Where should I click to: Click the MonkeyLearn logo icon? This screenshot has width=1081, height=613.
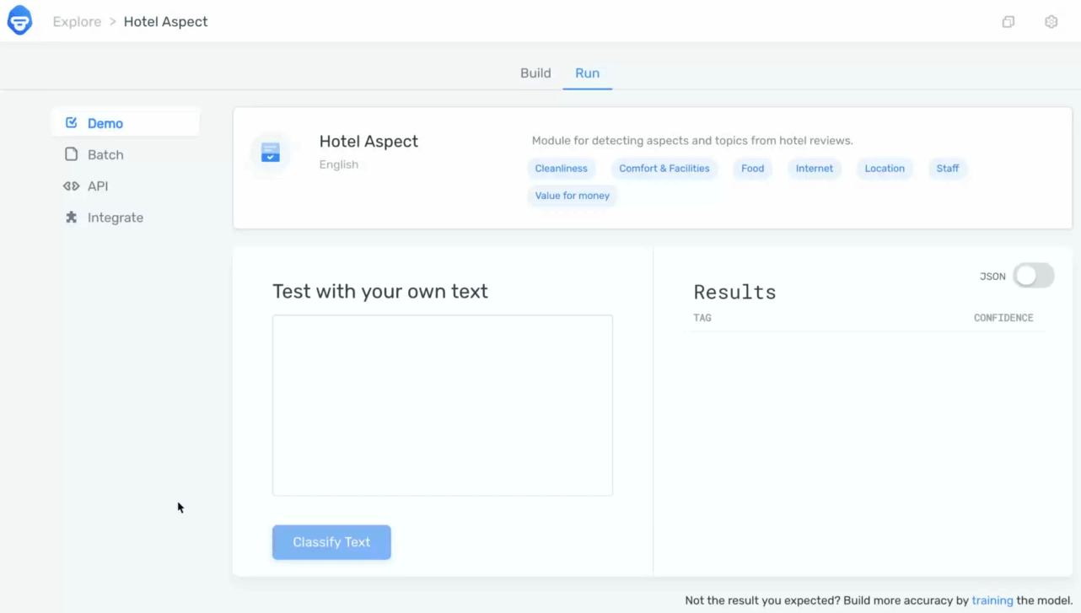19,21
